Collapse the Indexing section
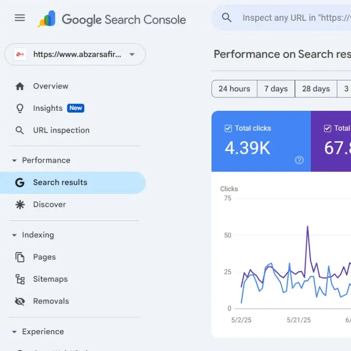The image size is (351, 351). pyautogui.click(x=14, y=235)
